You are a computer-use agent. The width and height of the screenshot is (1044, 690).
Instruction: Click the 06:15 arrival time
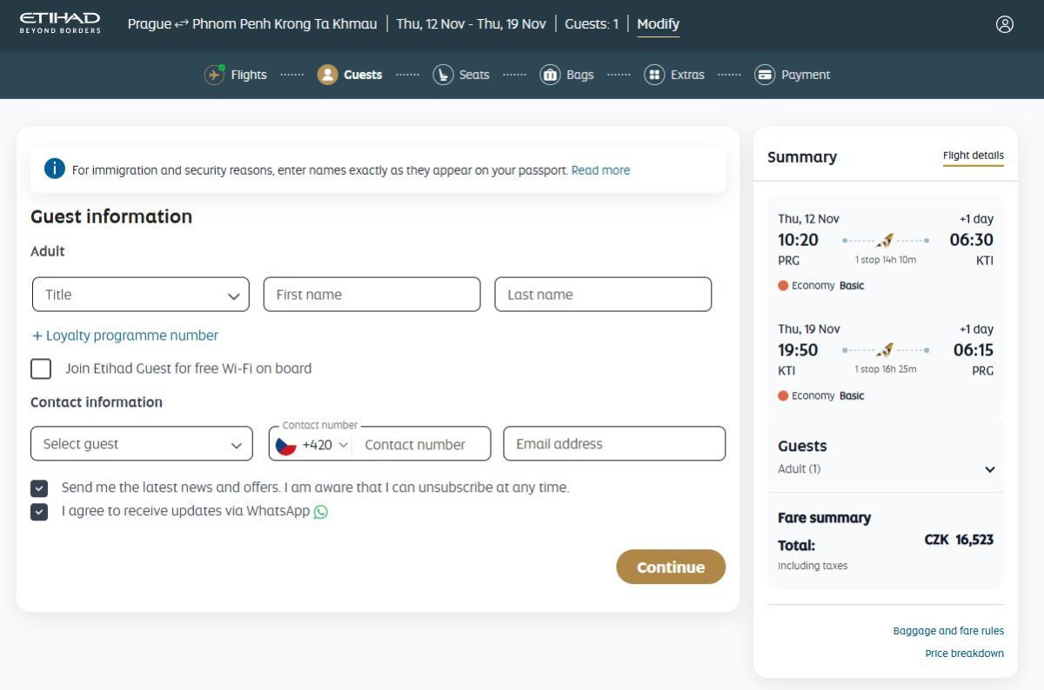point(974,350)
